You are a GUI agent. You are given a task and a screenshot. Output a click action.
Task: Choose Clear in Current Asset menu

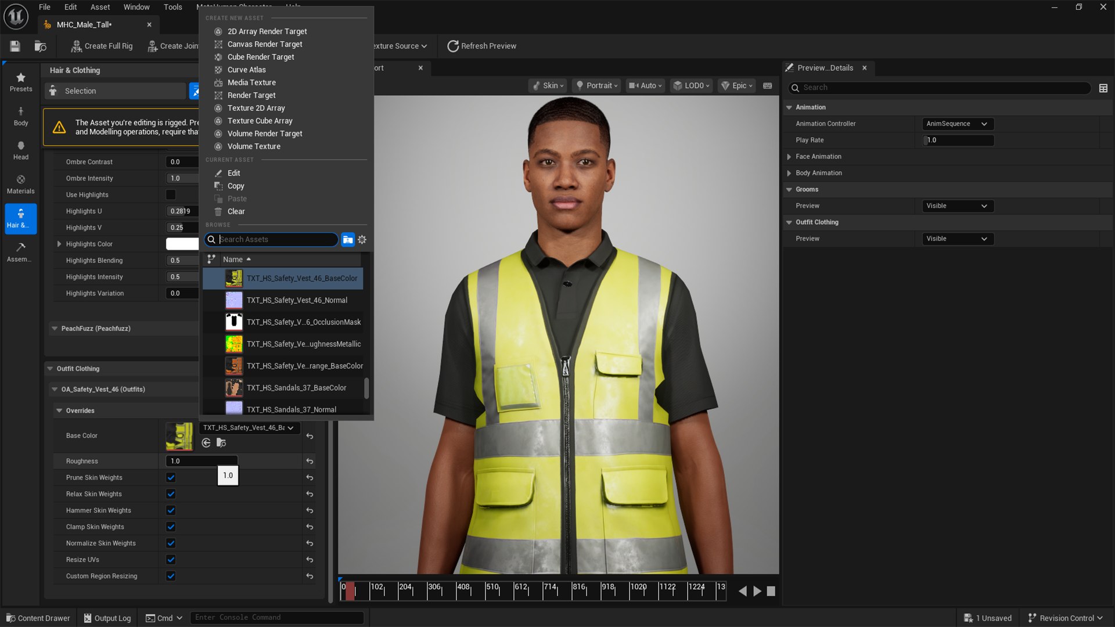coord(236,211)
